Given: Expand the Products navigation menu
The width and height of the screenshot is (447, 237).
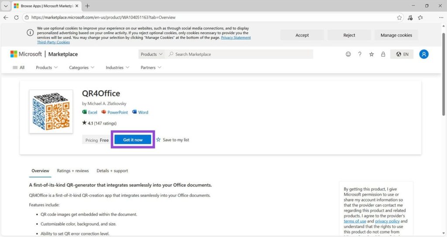Looking at the screenshot, I should [47, 68].
